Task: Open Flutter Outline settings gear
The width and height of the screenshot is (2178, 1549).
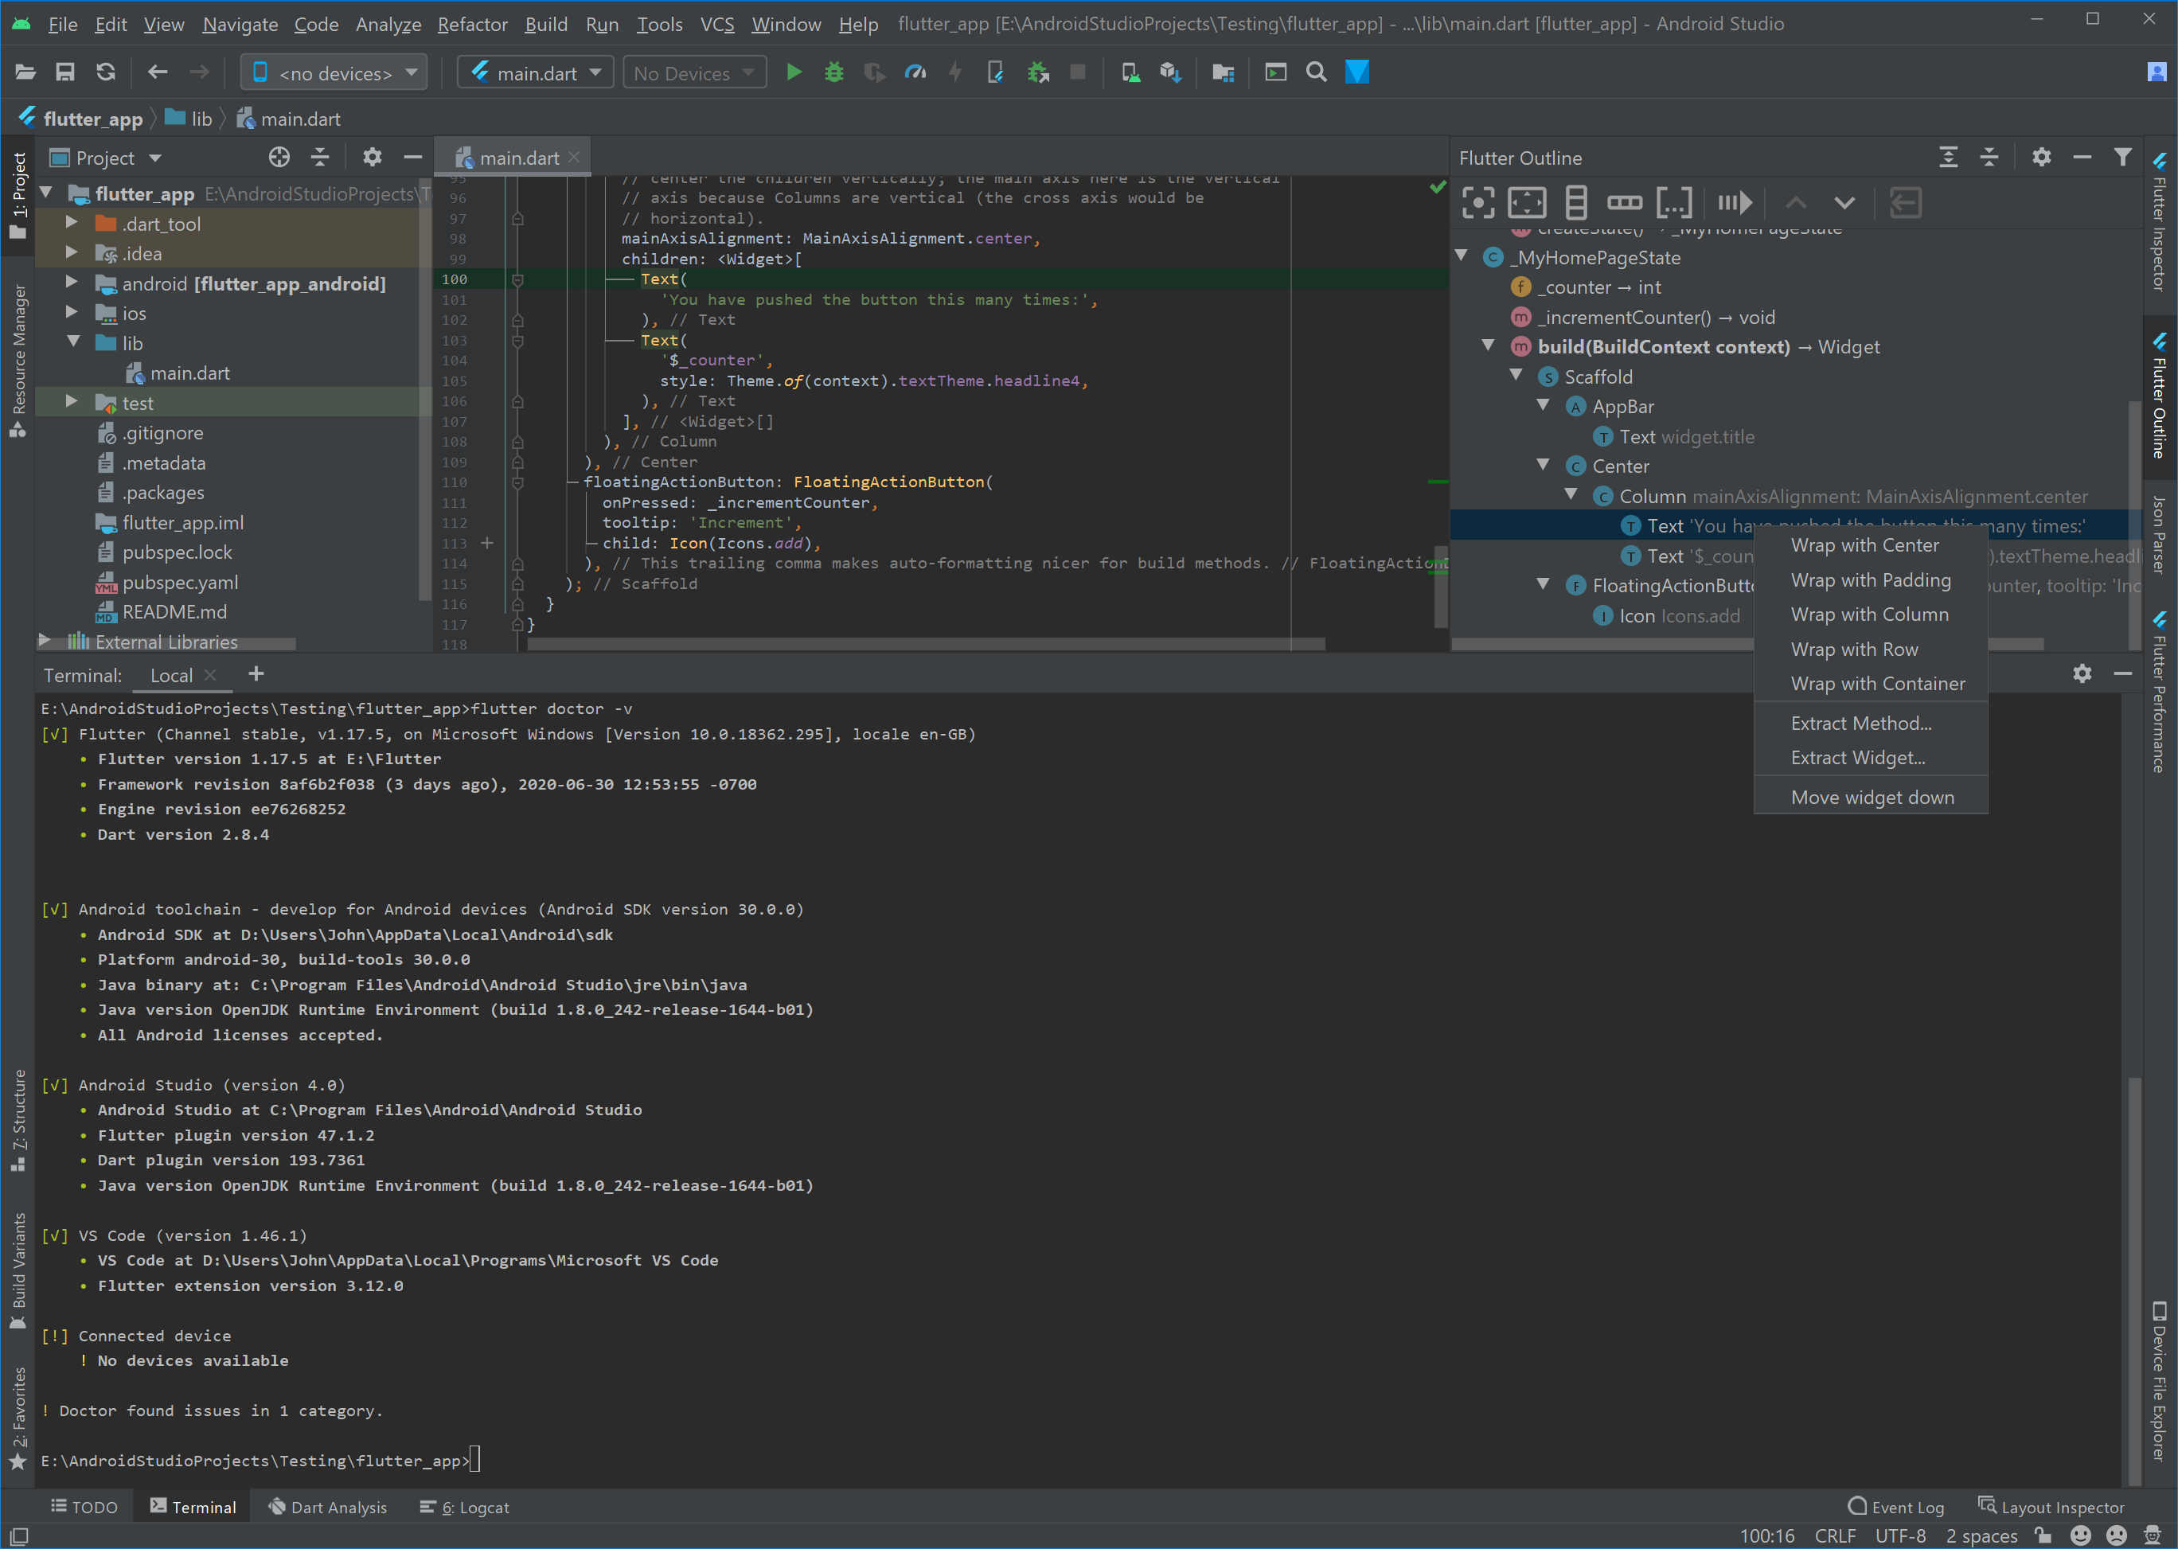Action: click(x=2040, y=158)
